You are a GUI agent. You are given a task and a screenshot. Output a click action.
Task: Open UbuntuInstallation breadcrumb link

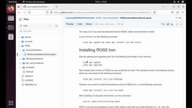tap(111, 18)
